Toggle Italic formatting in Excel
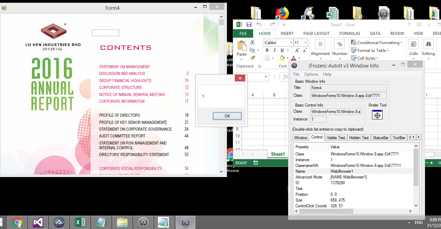Image resolution: width=441 pixels, height=229 pixels. click(x=275, y=50)
